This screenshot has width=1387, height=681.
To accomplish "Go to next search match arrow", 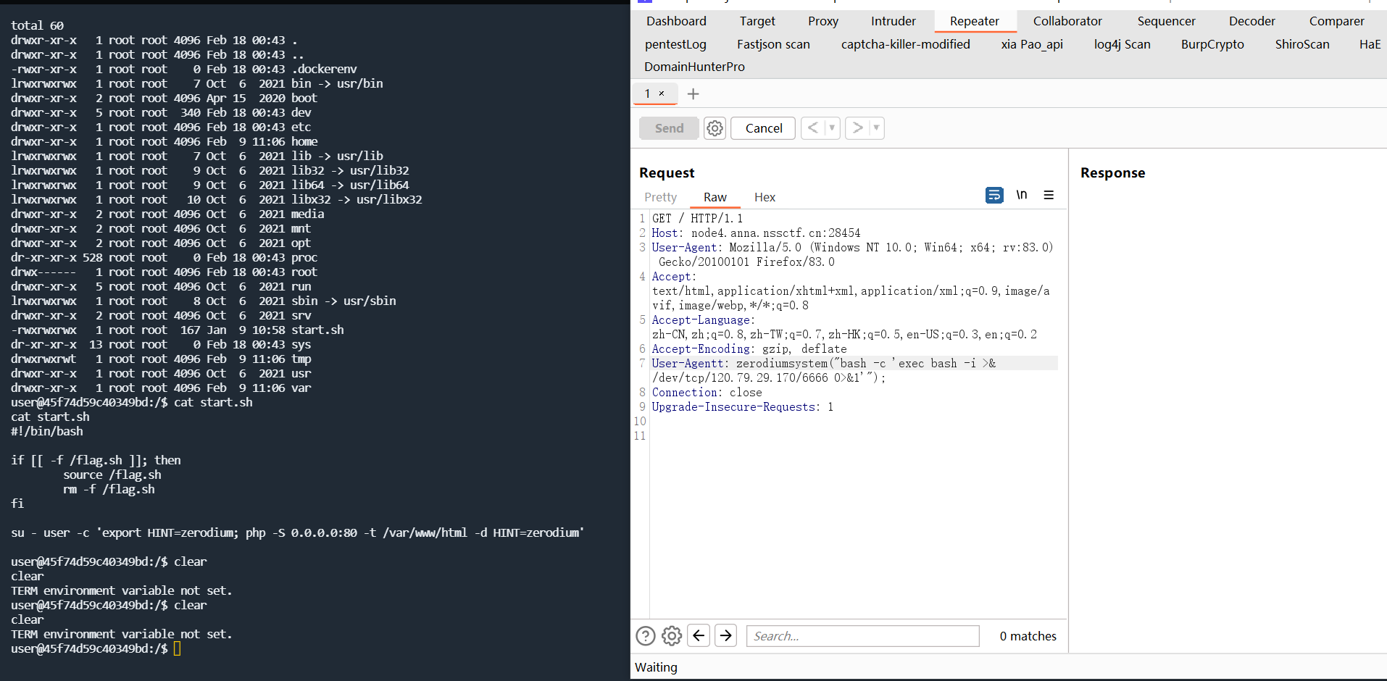I will click(x=725, y=635).
